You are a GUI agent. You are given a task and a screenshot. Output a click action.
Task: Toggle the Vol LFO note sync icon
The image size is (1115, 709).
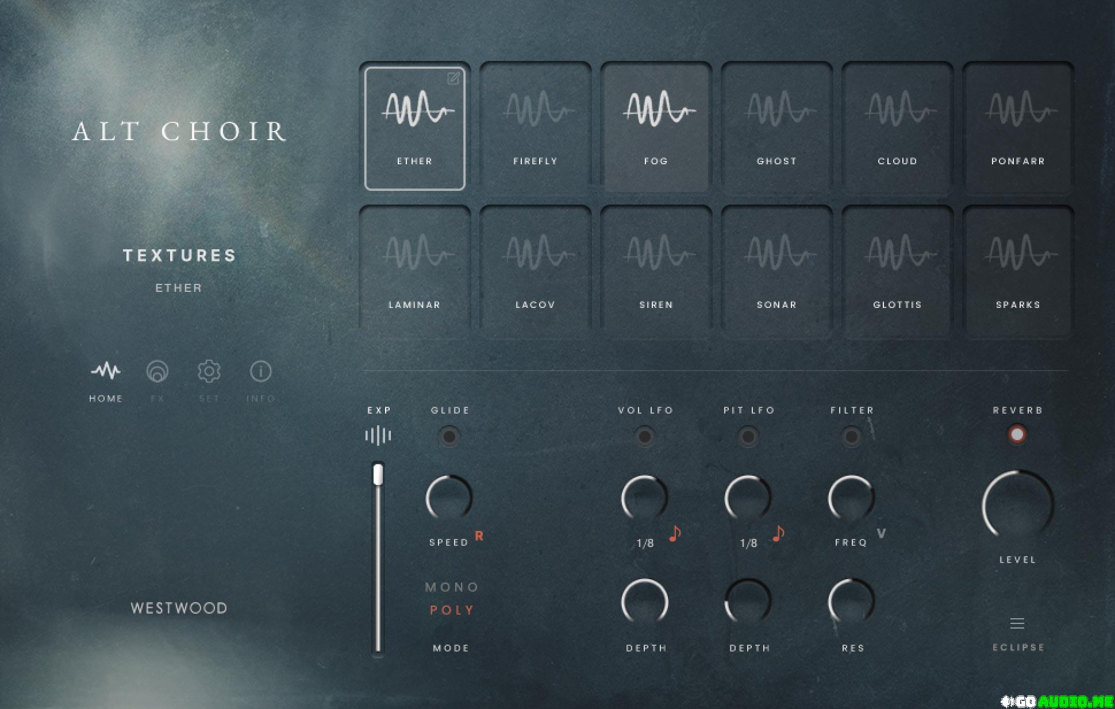(x=675, y=534)
